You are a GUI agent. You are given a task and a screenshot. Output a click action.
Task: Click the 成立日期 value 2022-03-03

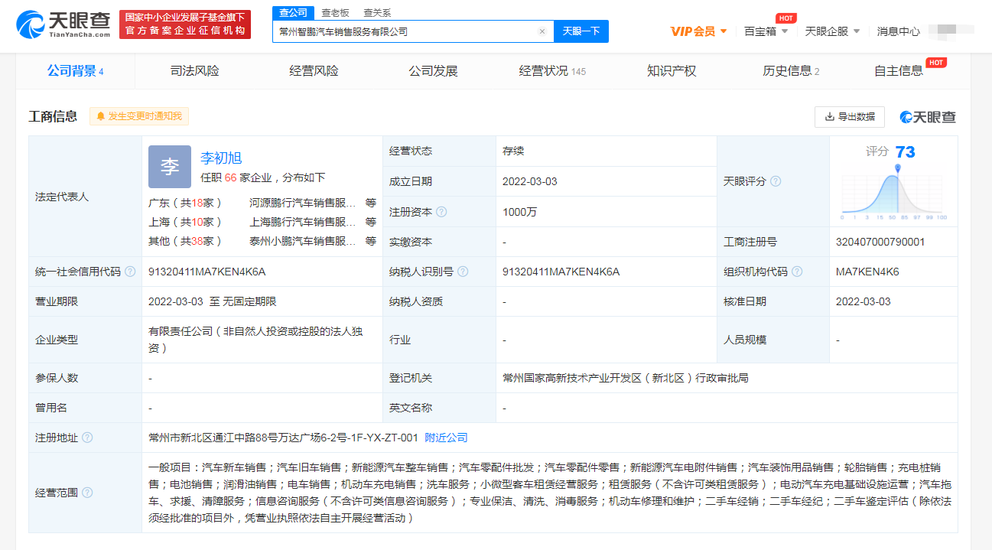click(530, 181)
